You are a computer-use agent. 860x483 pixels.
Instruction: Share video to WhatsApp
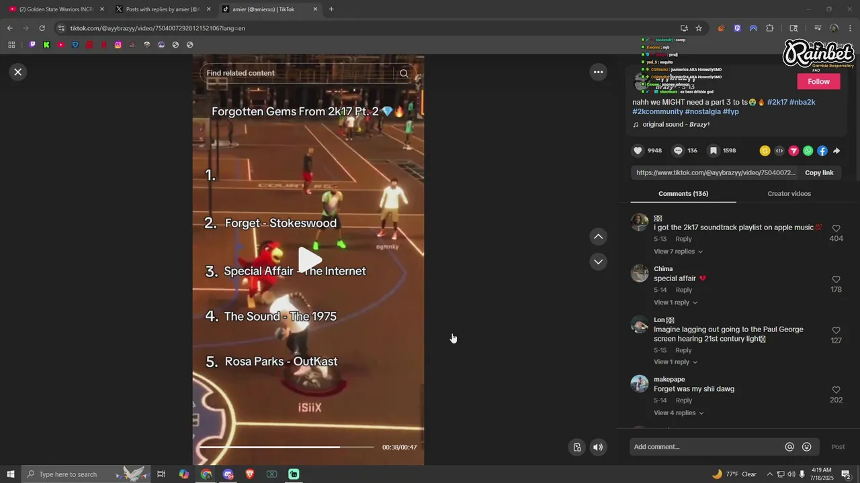coord(808,151)
